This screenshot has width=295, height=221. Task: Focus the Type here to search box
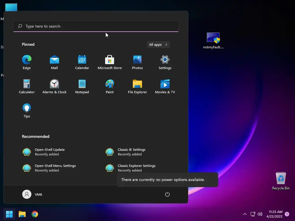(x=96, y=26)
